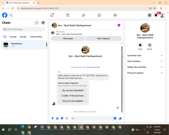
Task: Open the Marketplace storefront icon in navigation
Action: [99, 15]
